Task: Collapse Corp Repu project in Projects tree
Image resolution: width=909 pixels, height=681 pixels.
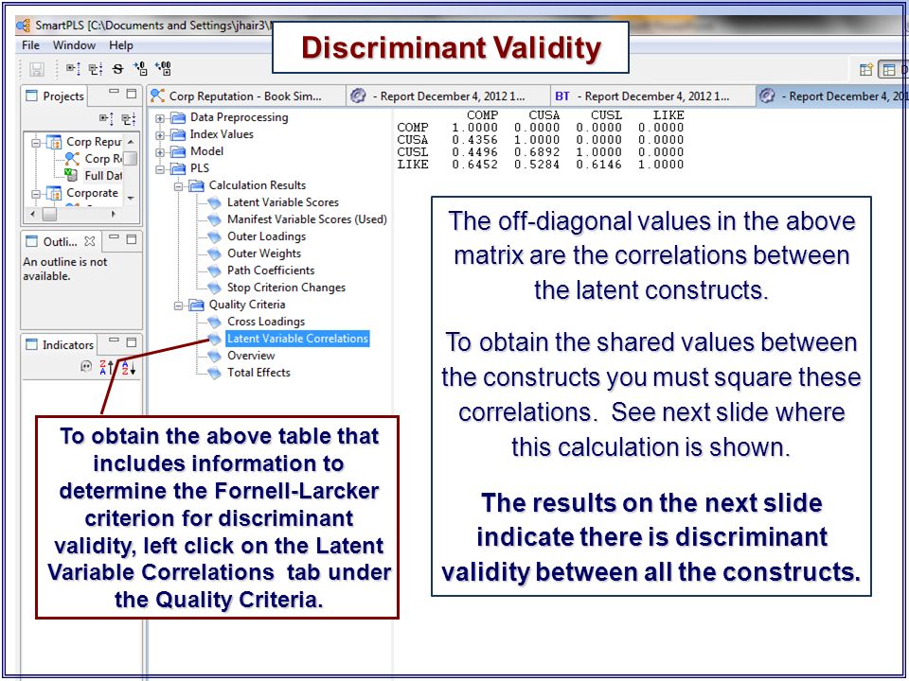Action: 37,143
